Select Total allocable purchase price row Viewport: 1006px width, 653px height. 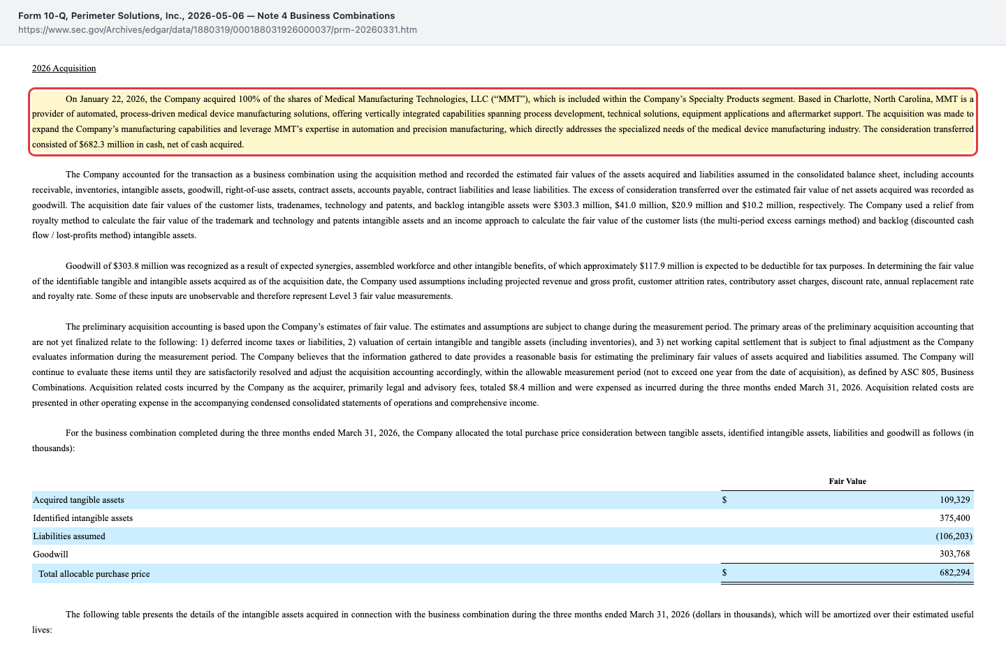click(x=502, y=573)
